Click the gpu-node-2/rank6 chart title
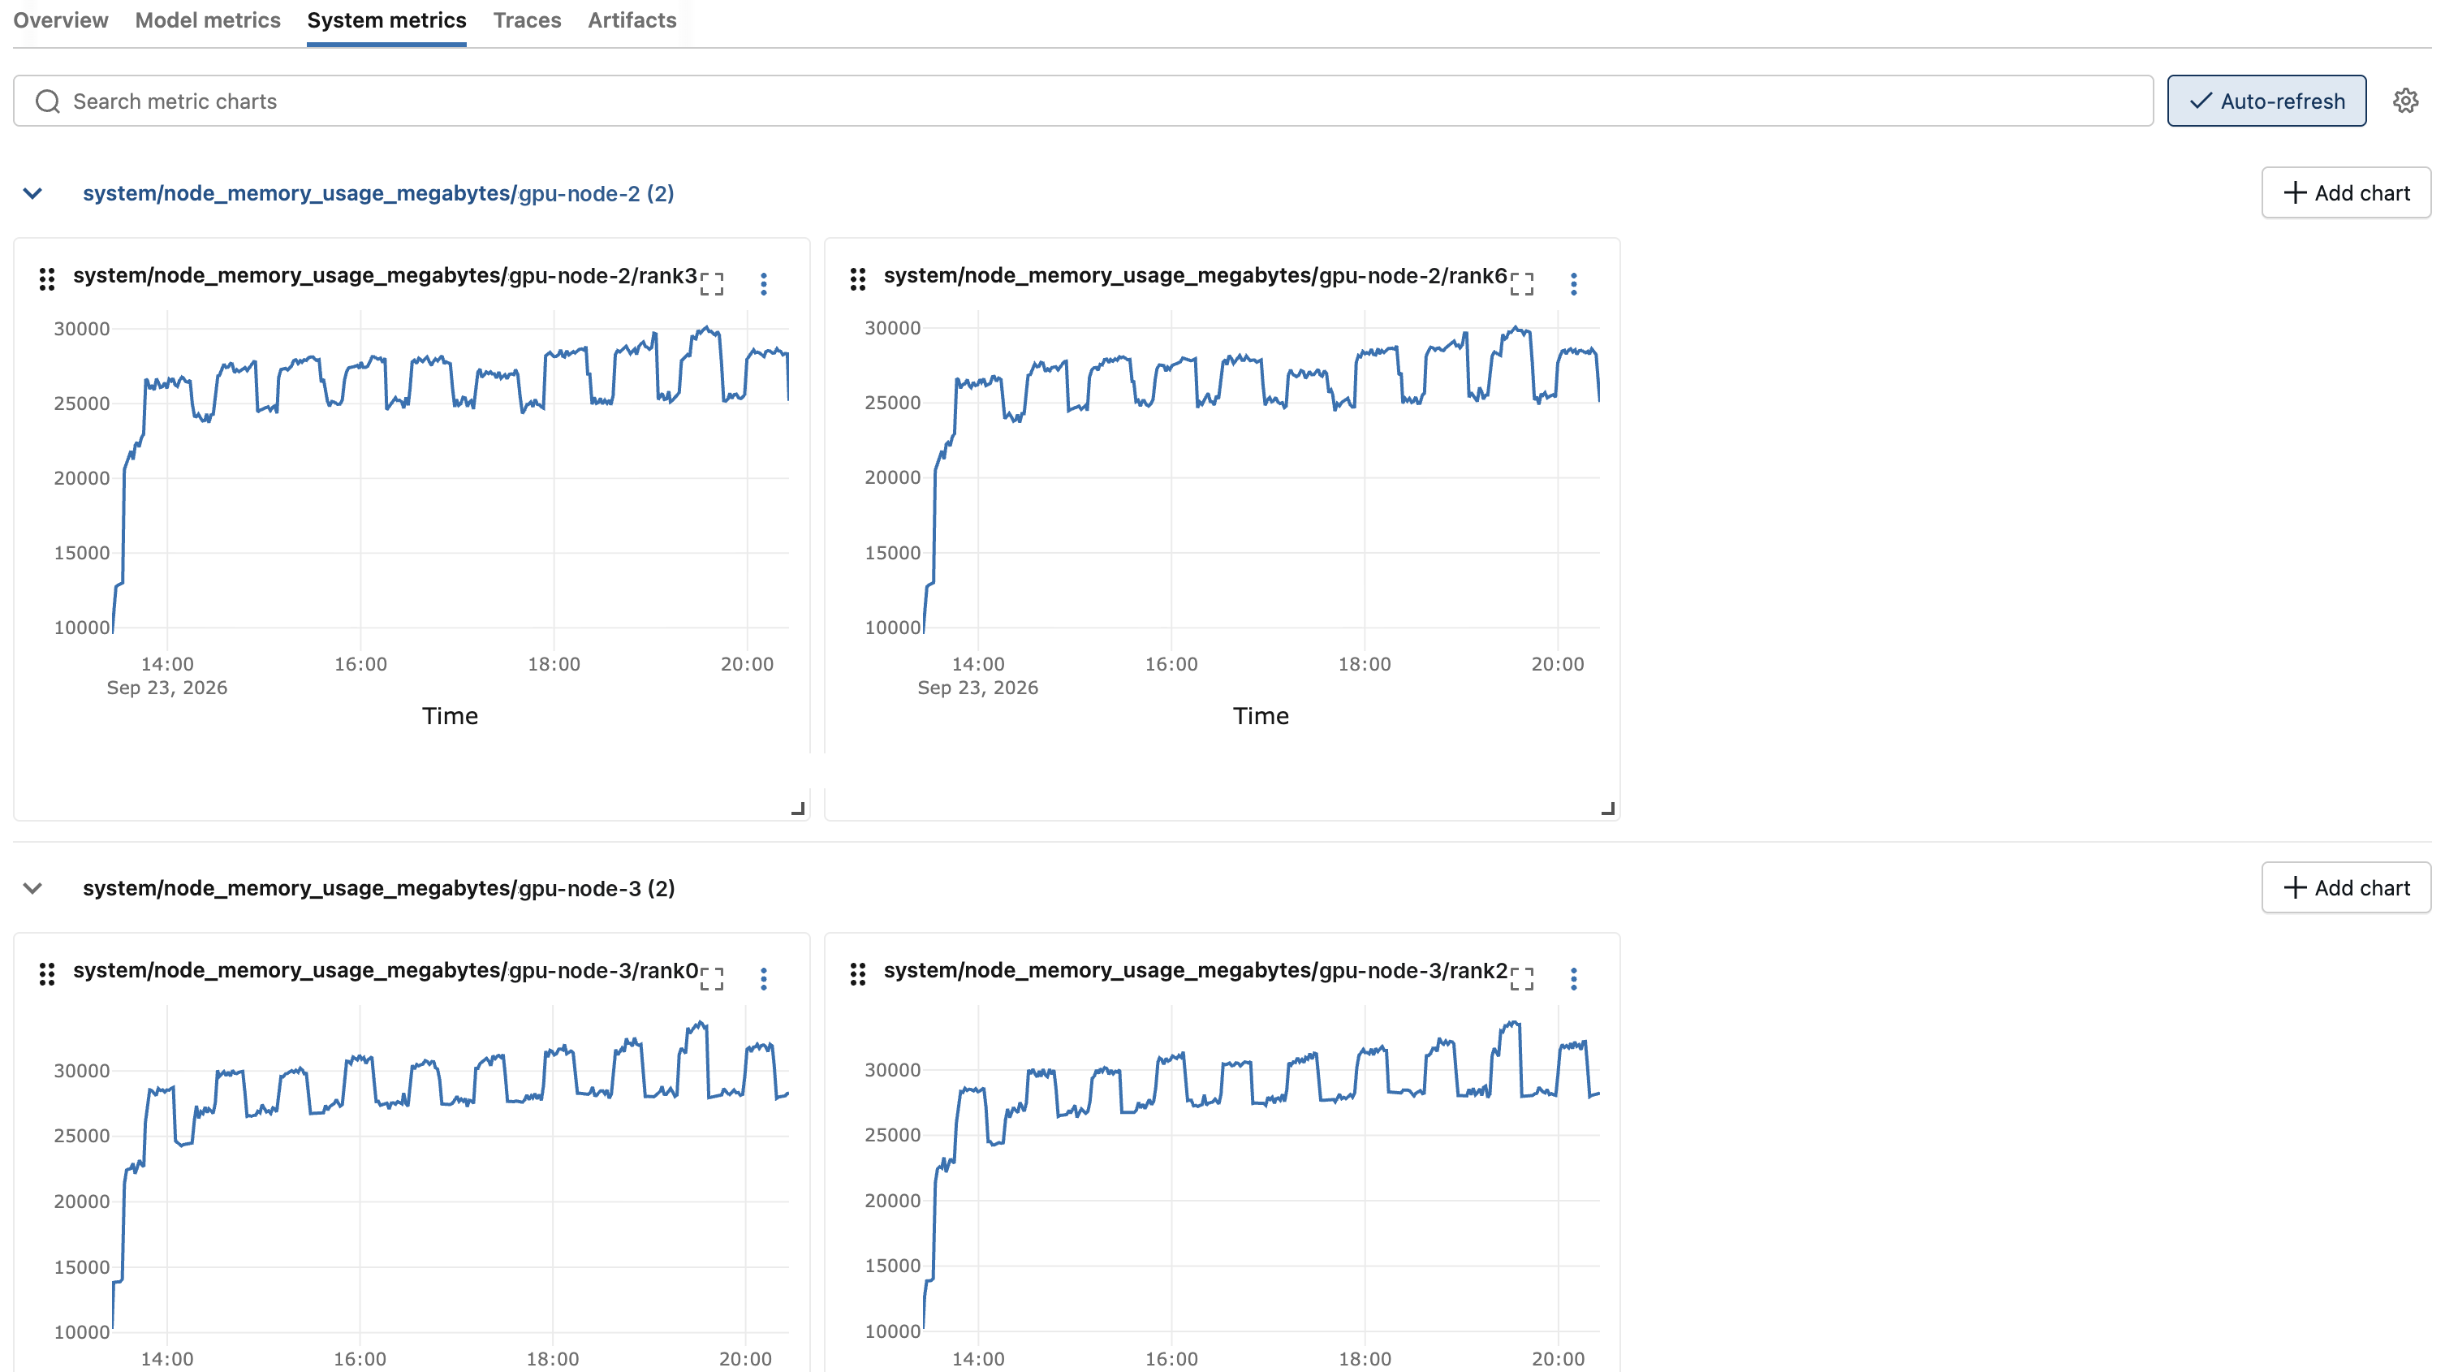Image resolution: width=2445 pixels, height=1372 pixels. pos(1196,276)
